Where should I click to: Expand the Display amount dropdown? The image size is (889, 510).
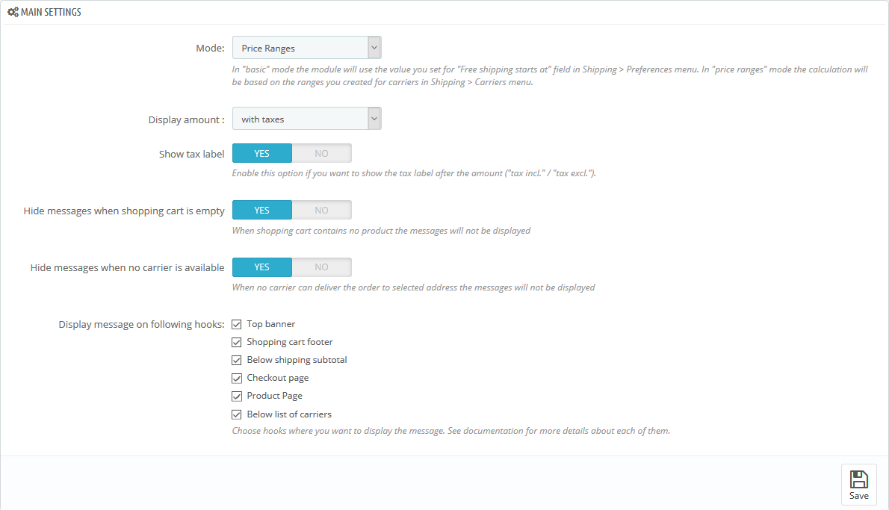[x=306, y=119]
